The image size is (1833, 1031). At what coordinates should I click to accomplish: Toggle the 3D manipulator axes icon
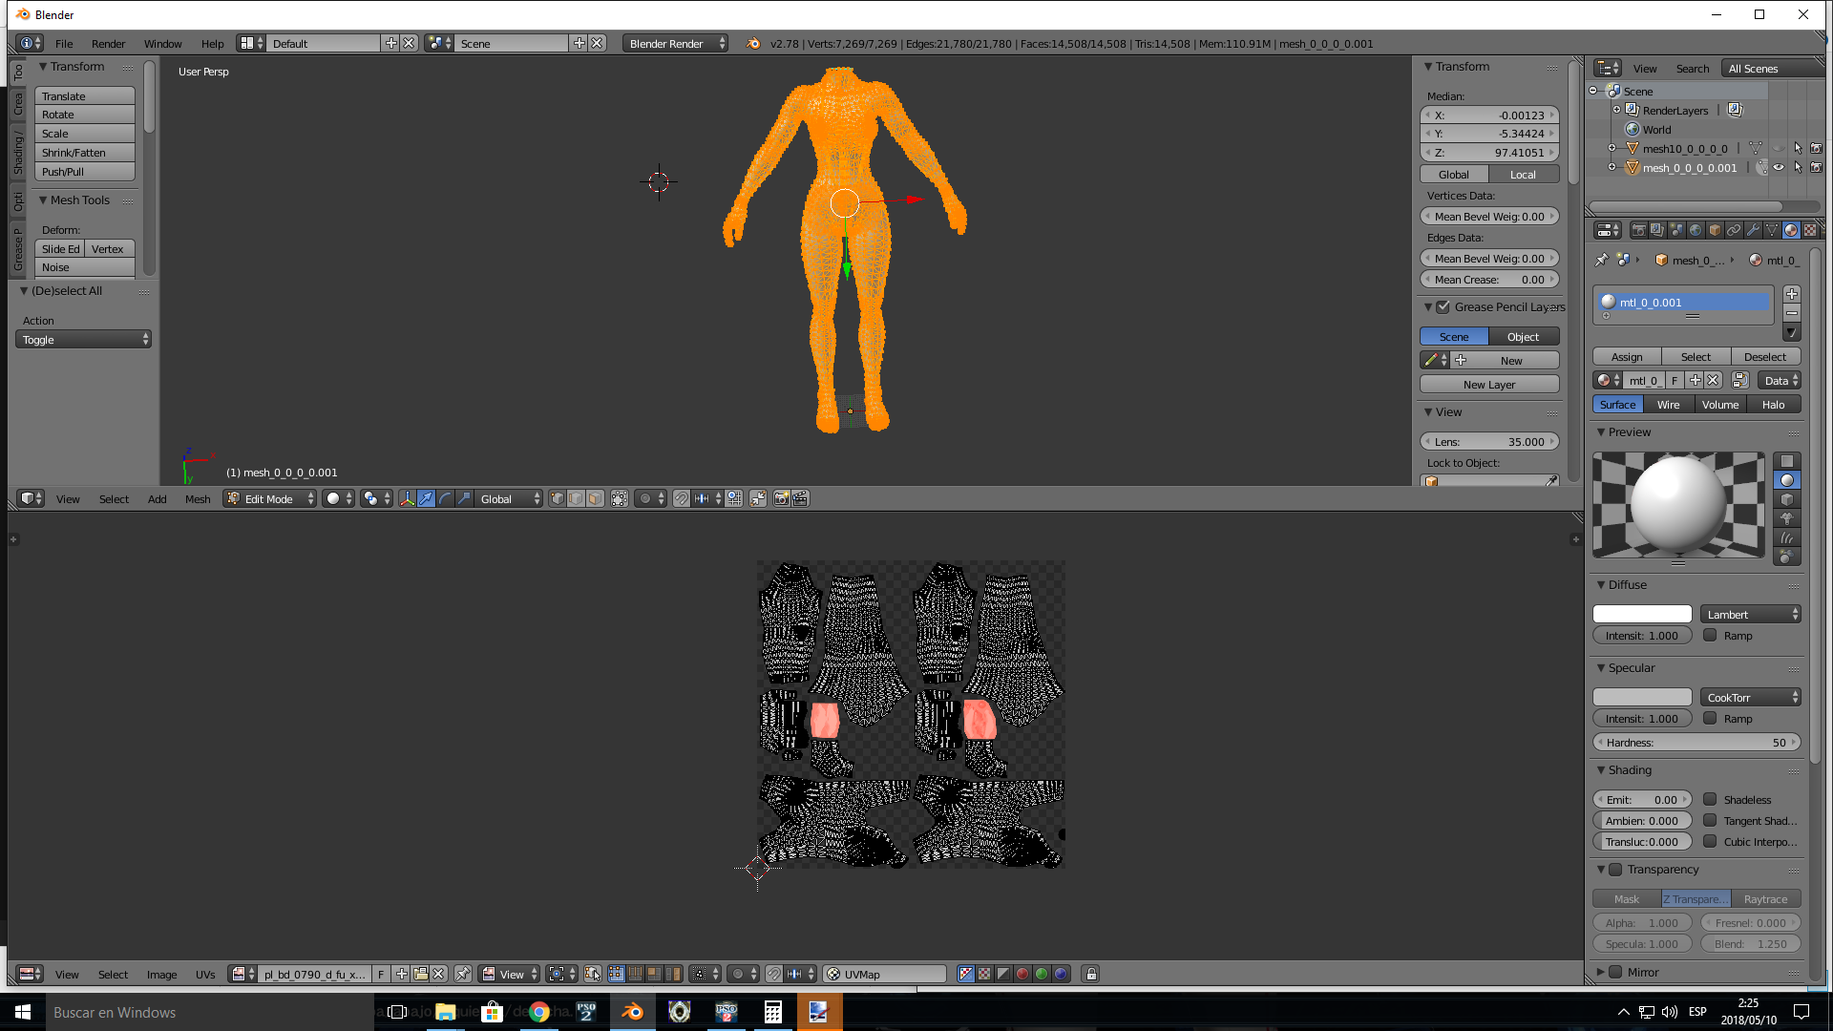click(407, 498)
